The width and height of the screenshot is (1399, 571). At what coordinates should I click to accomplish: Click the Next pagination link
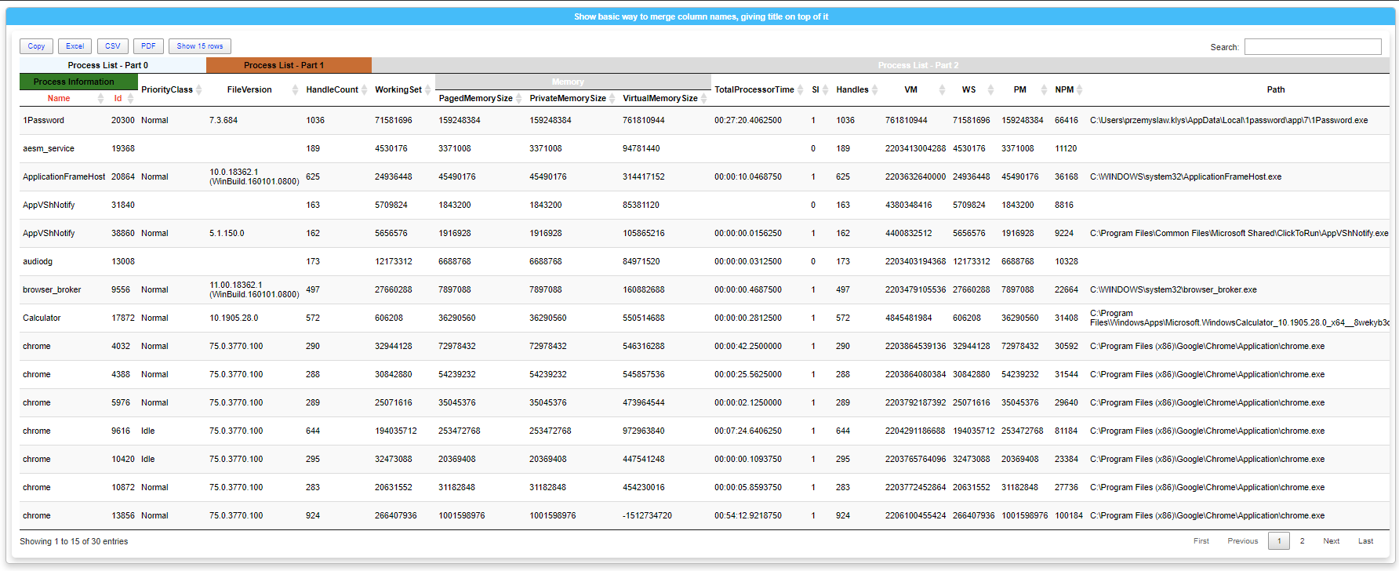coord(1331,541)
